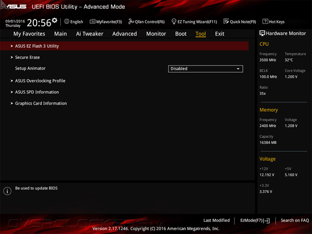Click the globe language icon
The width and height of the screenshot is (312, 234).
pyautogui.click(x=67, y=21)
